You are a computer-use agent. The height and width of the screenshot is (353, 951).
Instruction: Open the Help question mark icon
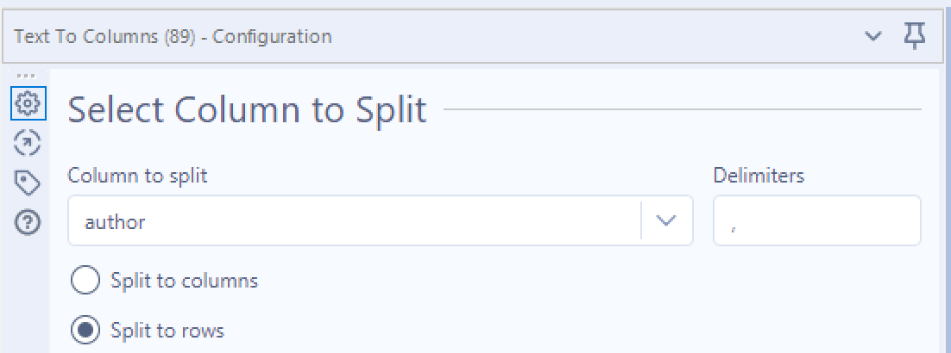coord(28,223)
